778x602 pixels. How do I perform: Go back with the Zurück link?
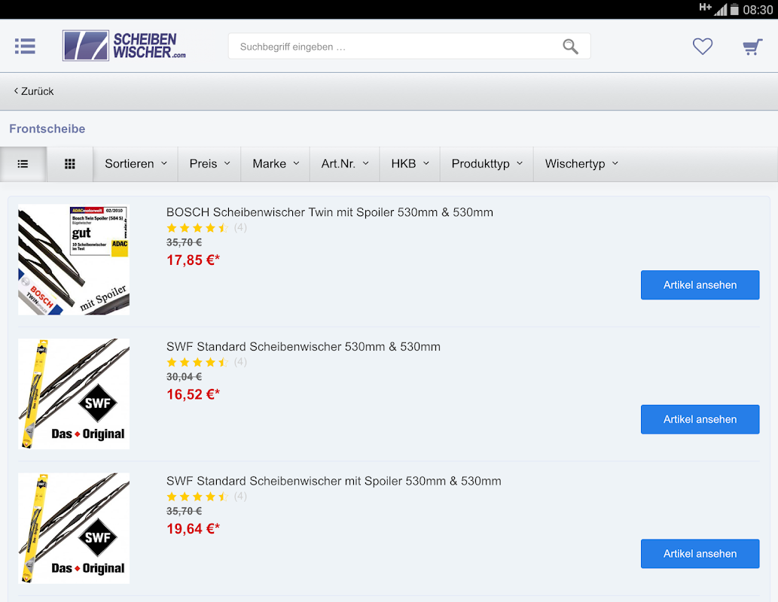point(35,91)
